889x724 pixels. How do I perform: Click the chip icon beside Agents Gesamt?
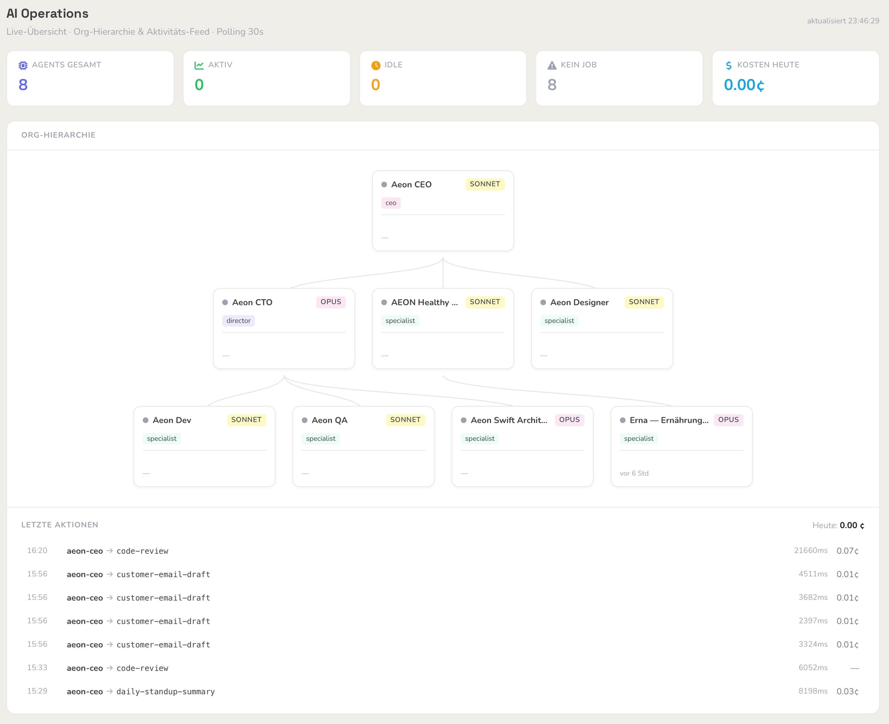[23, 65]
